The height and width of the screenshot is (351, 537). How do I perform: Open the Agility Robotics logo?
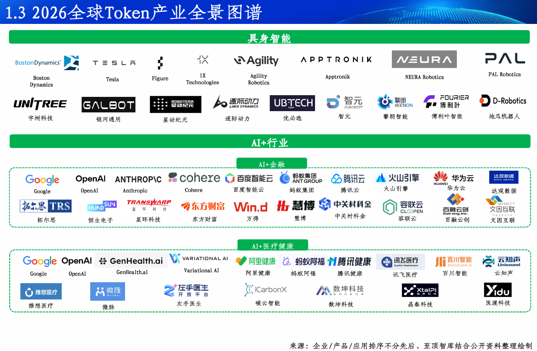(256, 61)
